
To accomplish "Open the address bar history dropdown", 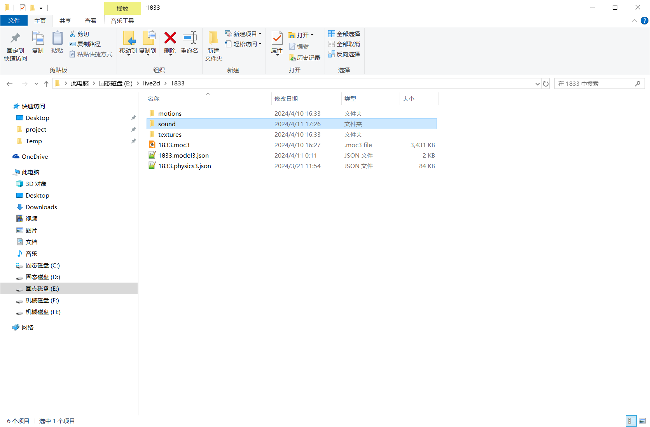I will (x=537, y=84).
